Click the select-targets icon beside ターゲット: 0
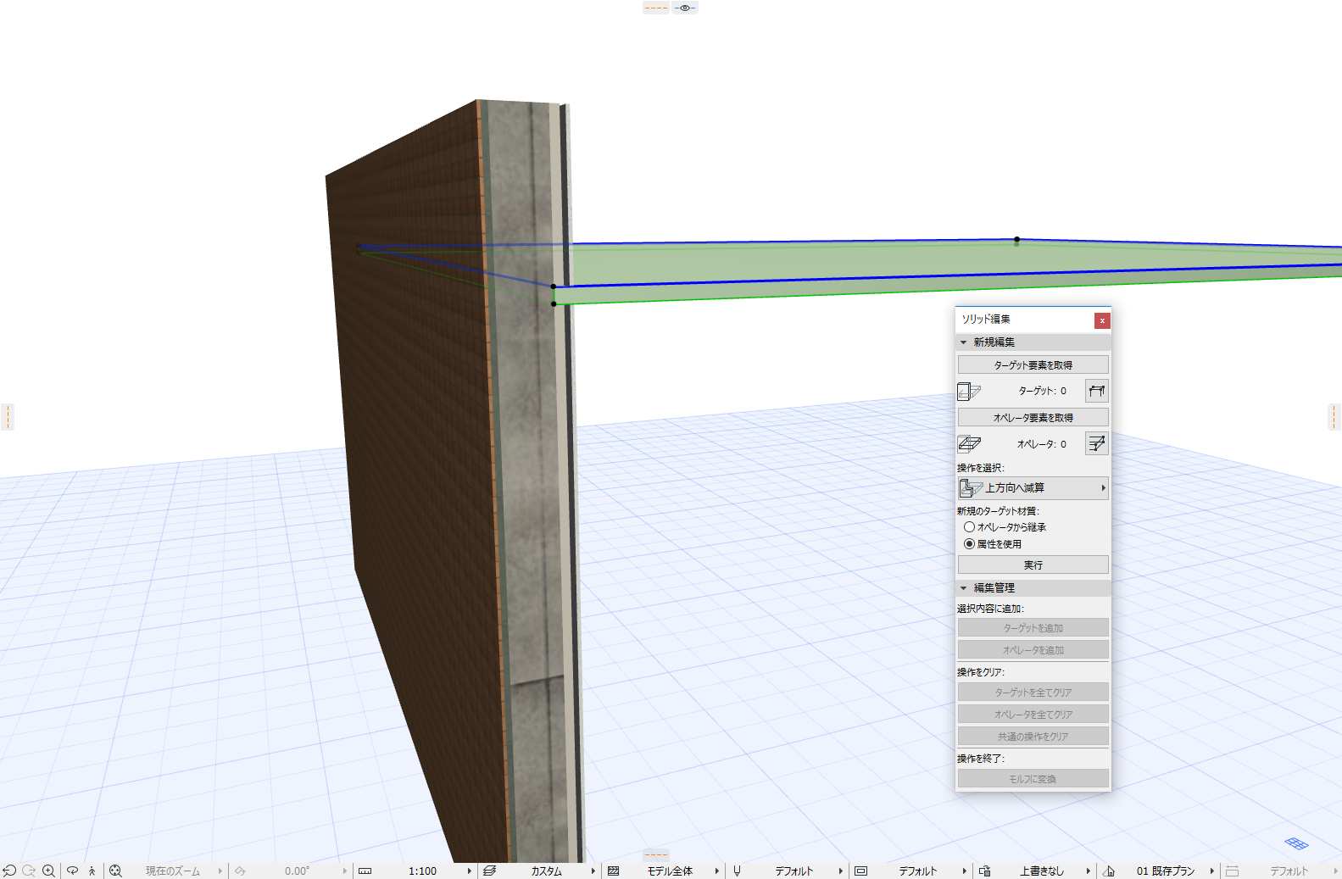Screen dimensions: 1342x879 pos(1096,391)
